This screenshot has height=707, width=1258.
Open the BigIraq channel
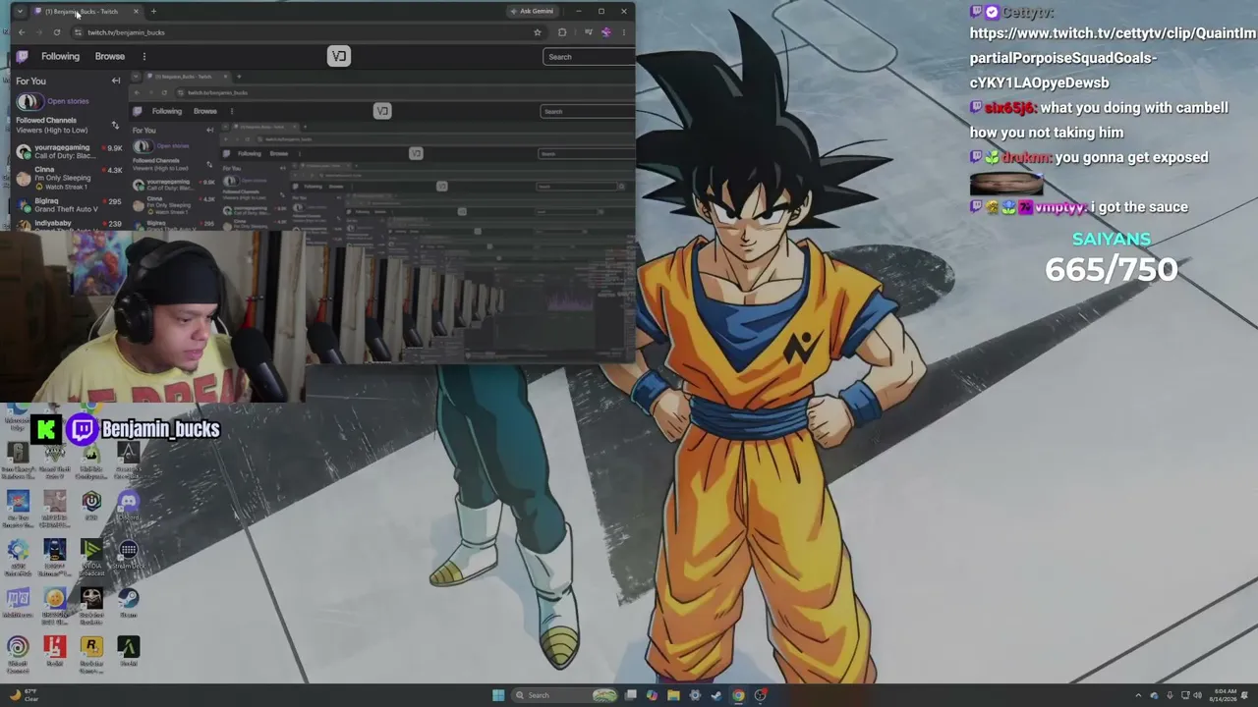[68, 204]
